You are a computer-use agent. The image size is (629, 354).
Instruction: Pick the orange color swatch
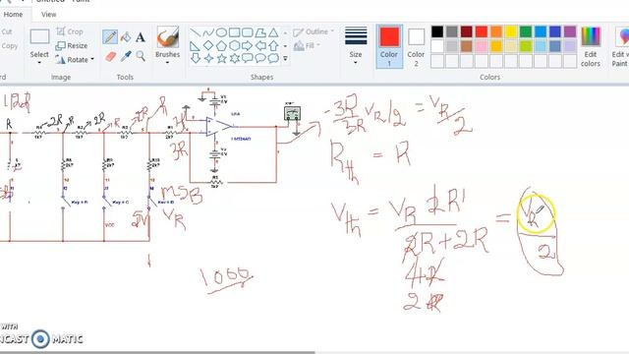point(496,31)
